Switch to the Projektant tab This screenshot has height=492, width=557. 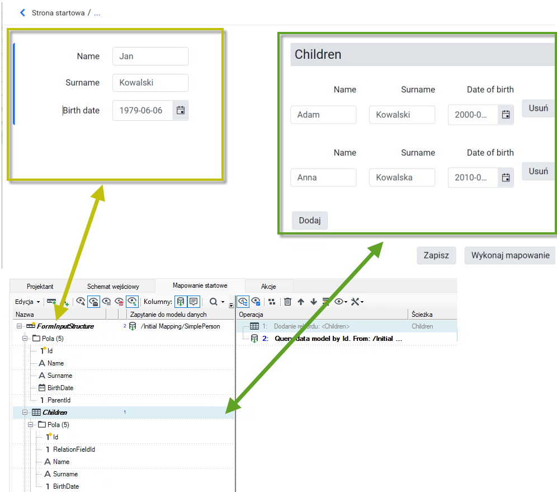(40, 287)
